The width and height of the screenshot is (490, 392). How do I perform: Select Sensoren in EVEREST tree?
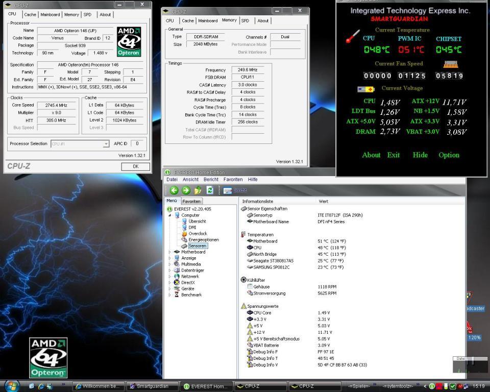[198, 246]
